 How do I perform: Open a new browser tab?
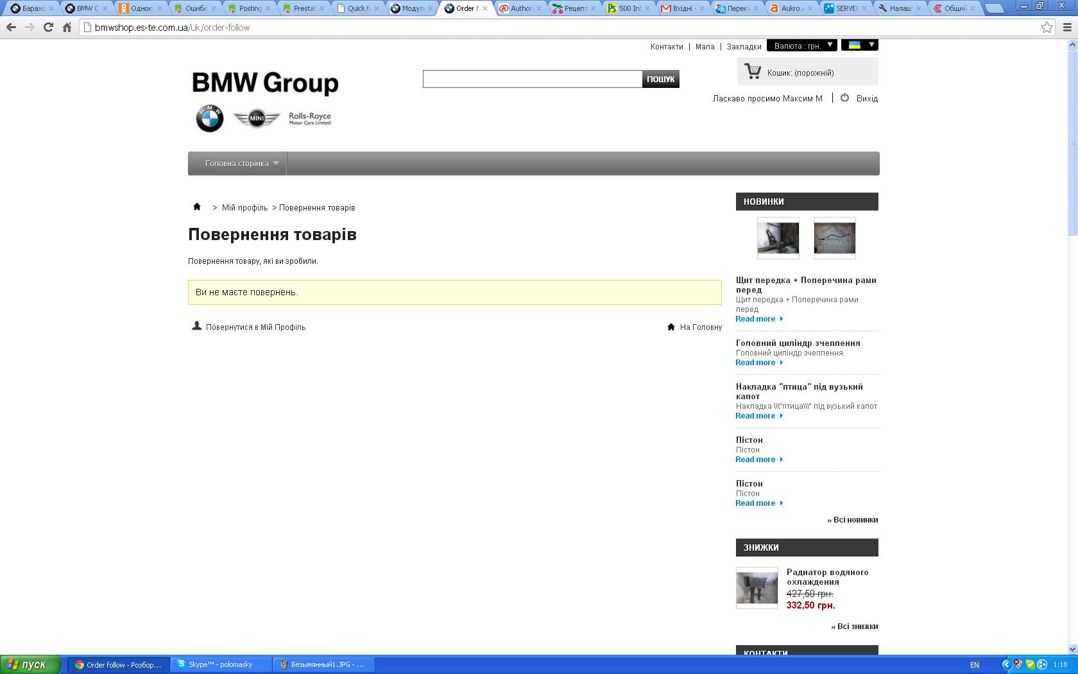(x=993, y=8)
